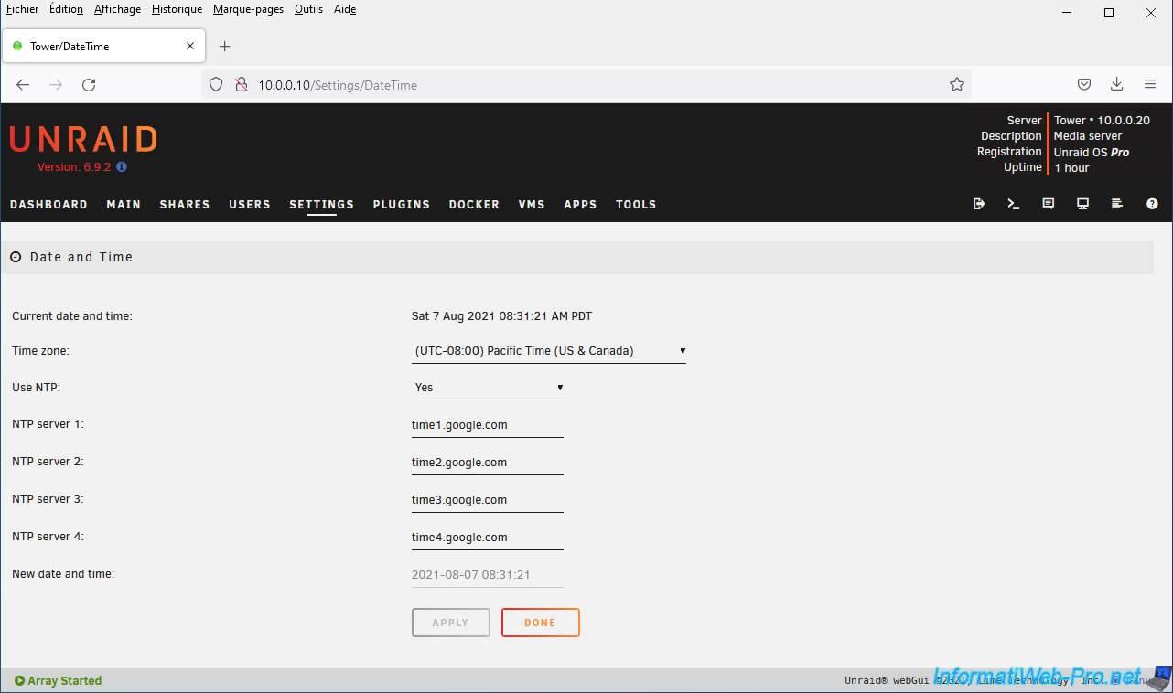
Task: Open the DASHBOARD menu tab
Action: tap(48, 205)
